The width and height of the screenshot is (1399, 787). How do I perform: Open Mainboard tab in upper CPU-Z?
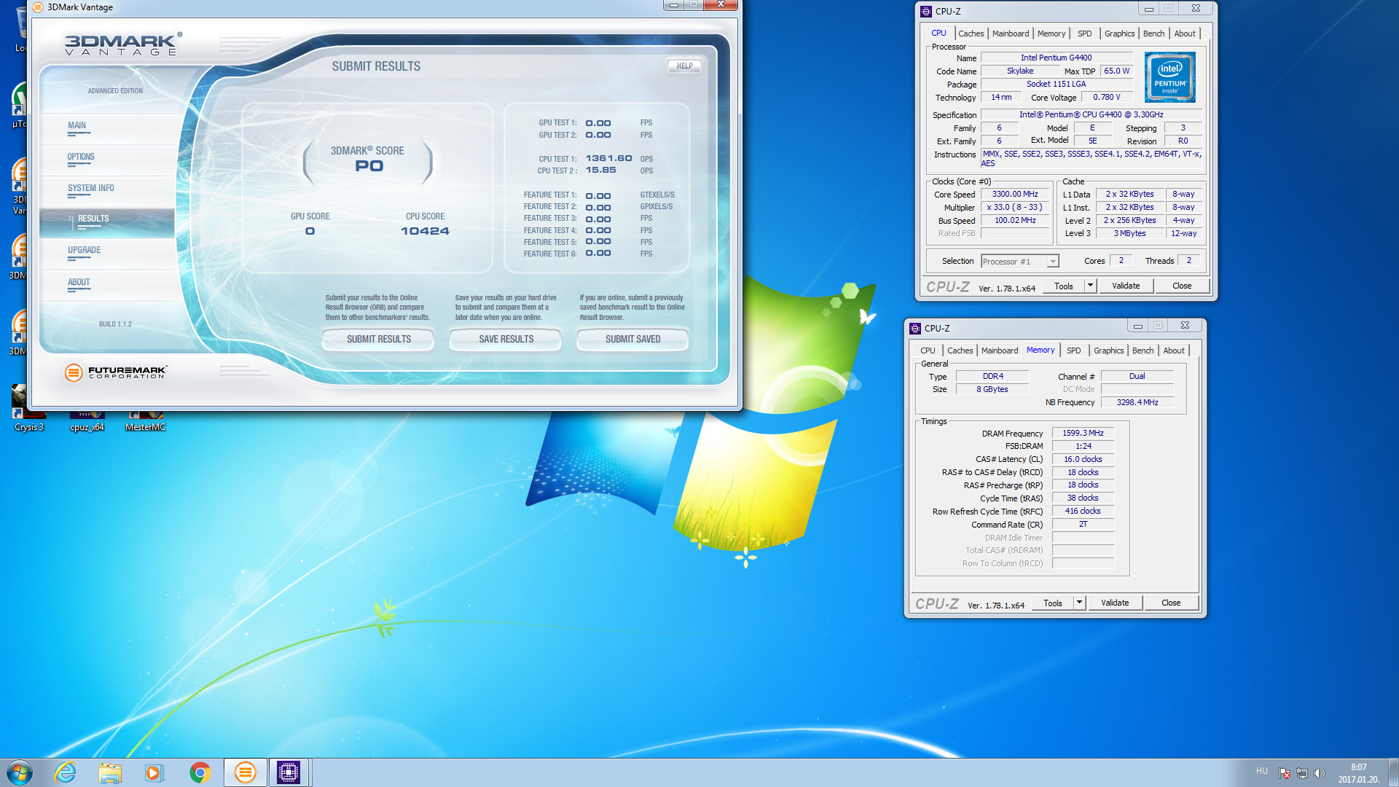coord(1011,34)
